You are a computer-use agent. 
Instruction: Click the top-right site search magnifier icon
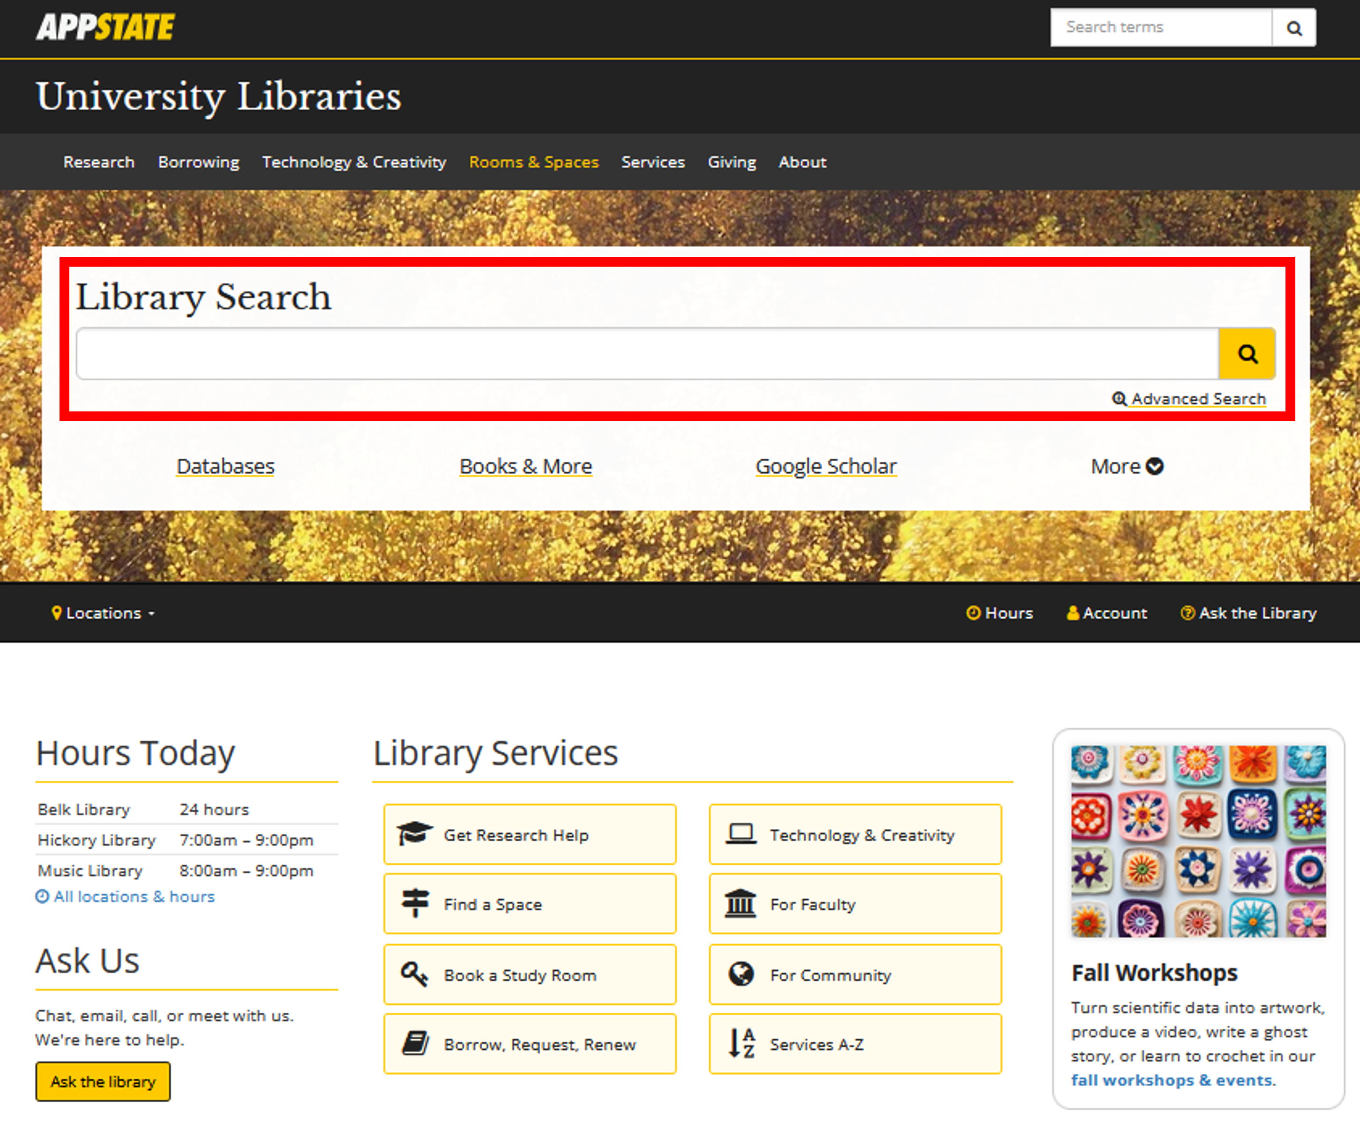coord(1293,28)
